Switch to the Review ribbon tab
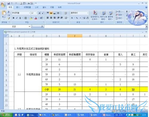The image size is (149, 117). pyautogui.click(x=52, y=7)
